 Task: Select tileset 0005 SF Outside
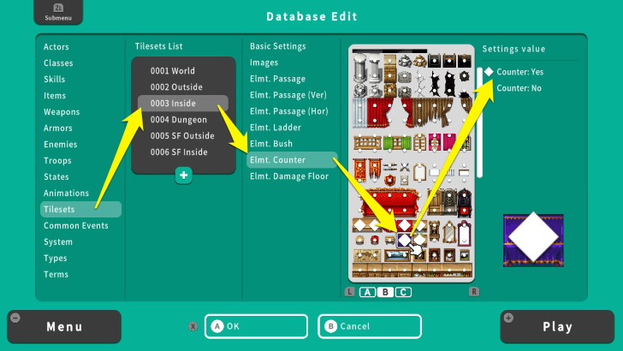[182, 136]
